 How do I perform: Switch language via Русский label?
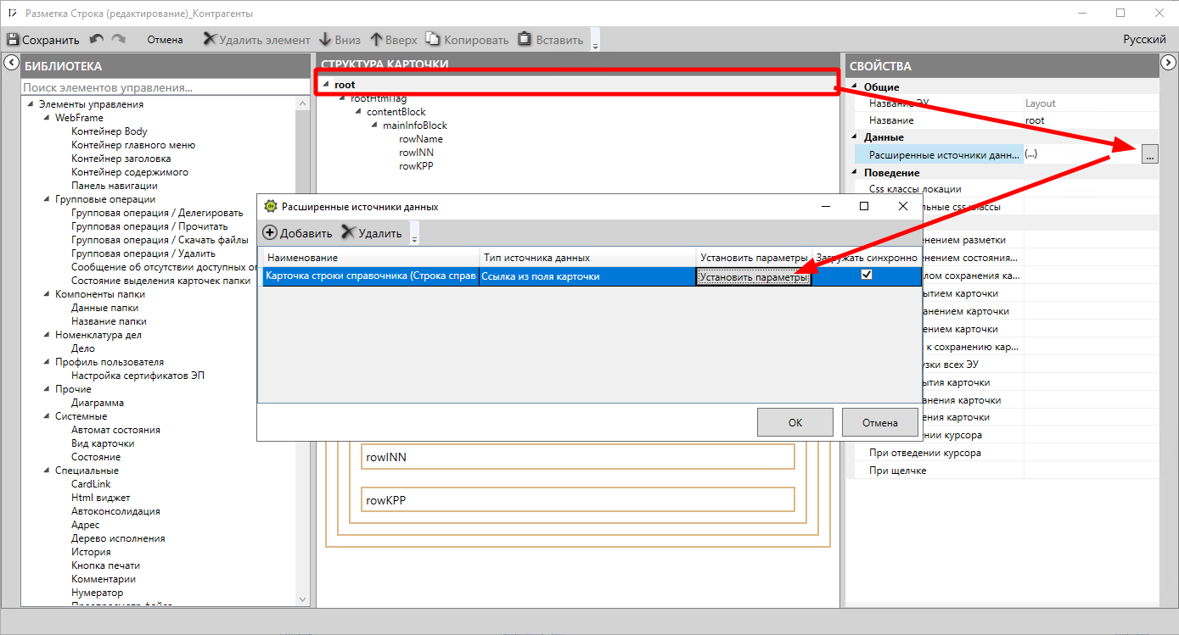click(x=1144, y=40)
